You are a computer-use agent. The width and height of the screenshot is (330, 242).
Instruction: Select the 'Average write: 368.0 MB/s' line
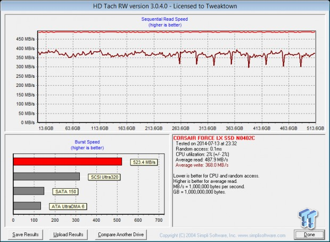click(202, 165)
